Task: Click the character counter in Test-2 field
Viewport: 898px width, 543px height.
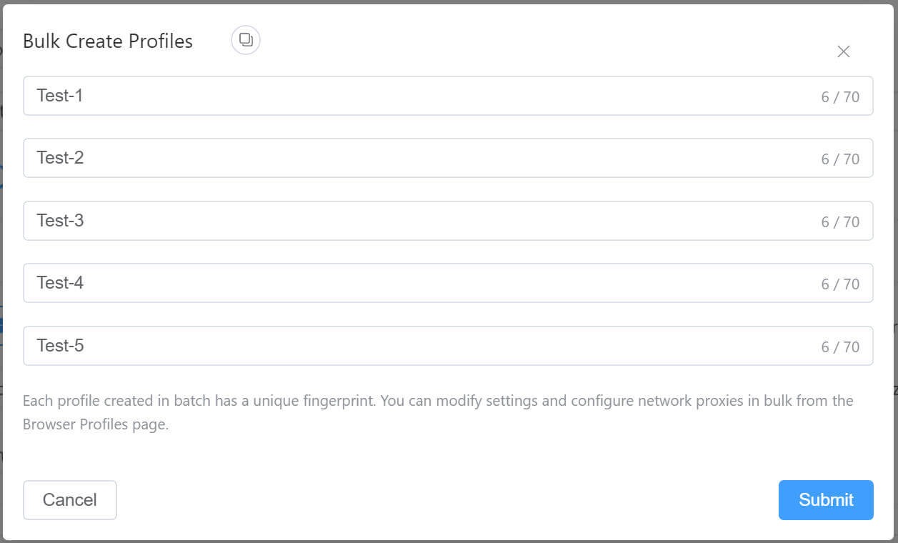Action: point(839,159)
